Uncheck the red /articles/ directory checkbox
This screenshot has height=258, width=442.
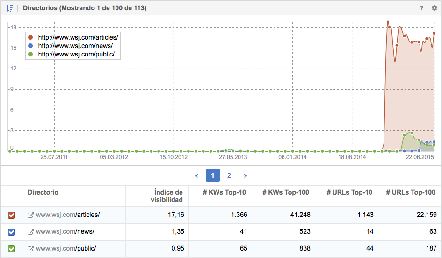tap(12, 215)
